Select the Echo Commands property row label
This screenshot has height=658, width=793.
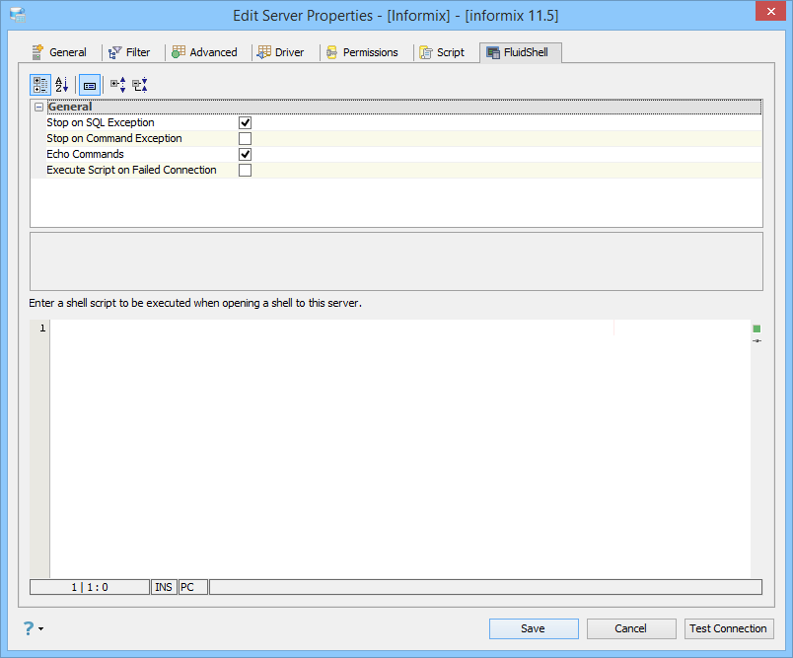coord(85,154)
